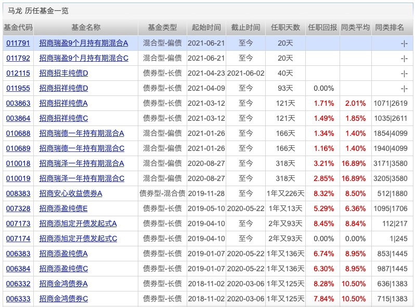Open fund code 003863 link
415x307 pixels.
[18, 103]
